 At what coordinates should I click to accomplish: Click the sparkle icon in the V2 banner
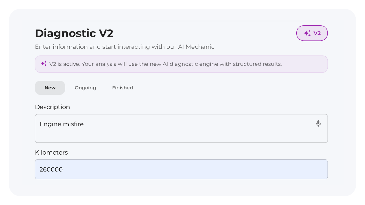coord(44,64)
